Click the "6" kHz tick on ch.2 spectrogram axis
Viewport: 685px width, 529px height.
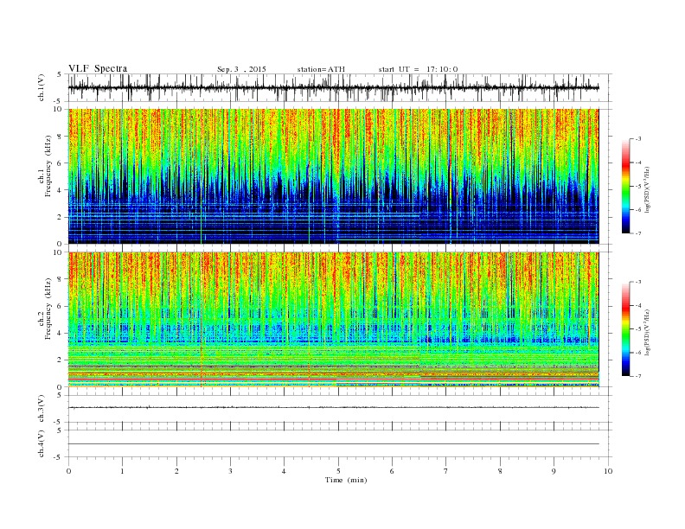[x=61, y=306]
